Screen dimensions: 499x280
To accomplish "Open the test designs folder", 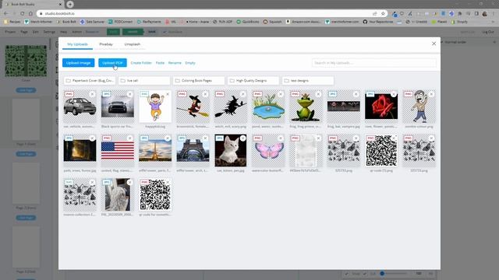I will pos(308,81).
